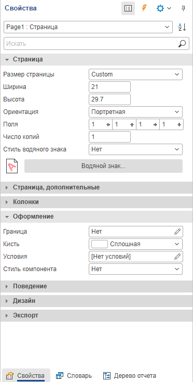
Task: Collapse the Оформление section
Action: pyautogui.click(x=96, y=217)
